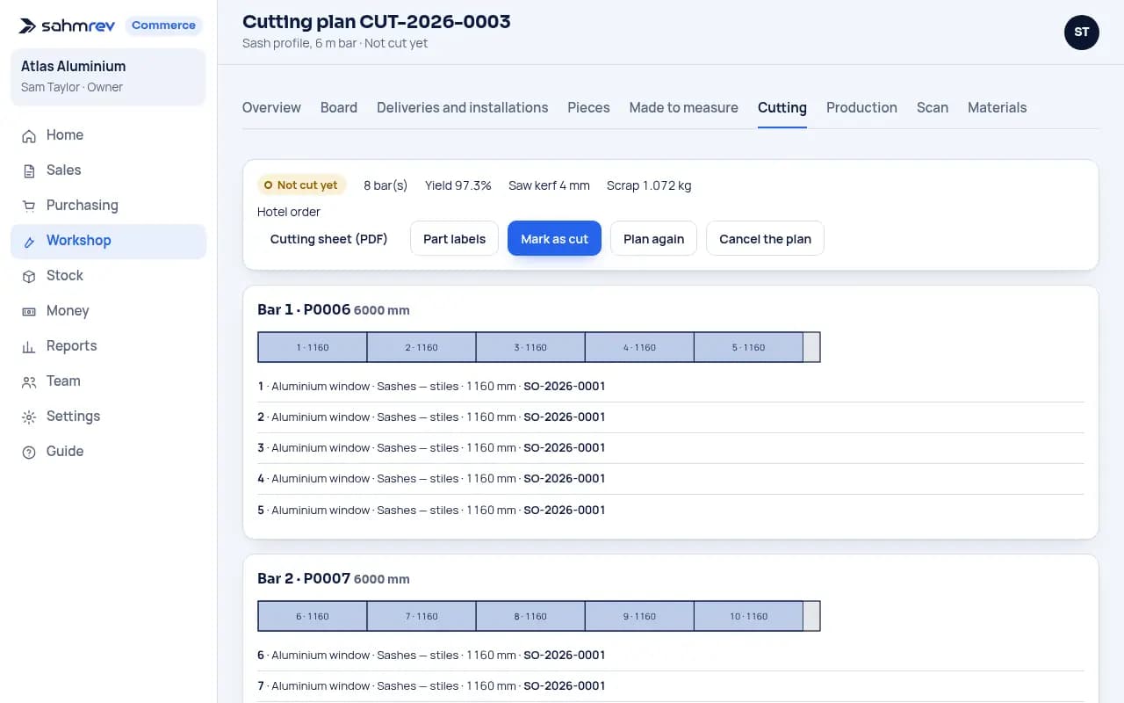The image size is (1124, 703).
Task: Select segment 10 · 1160 in Bar 2
Action: coord(748,616)
